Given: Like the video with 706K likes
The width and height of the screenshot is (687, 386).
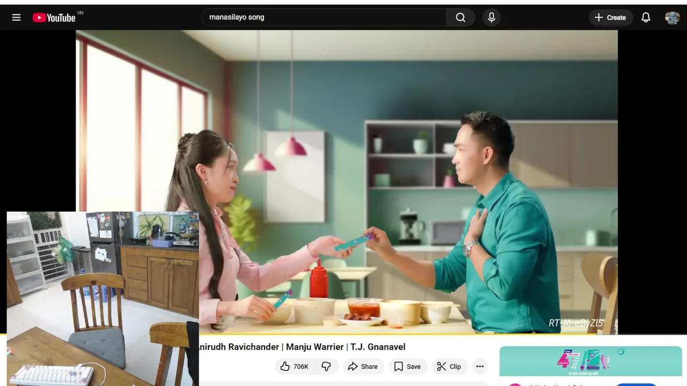Looking at the screenshot, I should pos(295,367).
